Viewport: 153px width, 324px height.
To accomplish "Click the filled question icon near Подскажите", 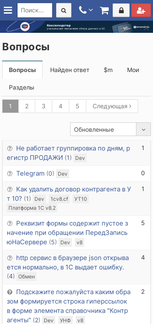I will [x=10, y=292].
